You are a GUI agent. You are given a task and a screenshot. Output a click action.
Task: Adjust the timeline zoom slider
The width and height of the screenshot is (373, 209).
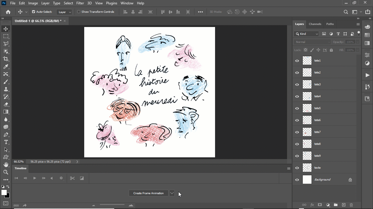(112, 205)
